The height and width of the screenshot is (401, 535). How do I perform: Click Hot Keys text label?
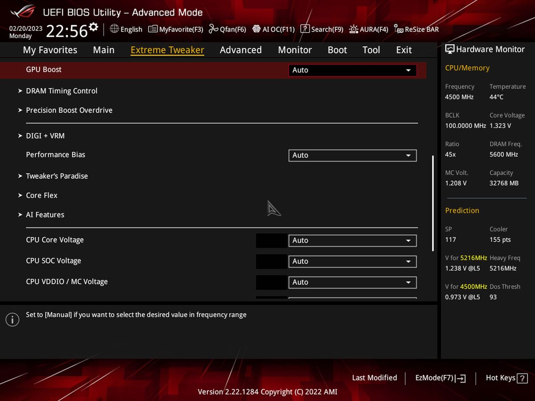501,378
